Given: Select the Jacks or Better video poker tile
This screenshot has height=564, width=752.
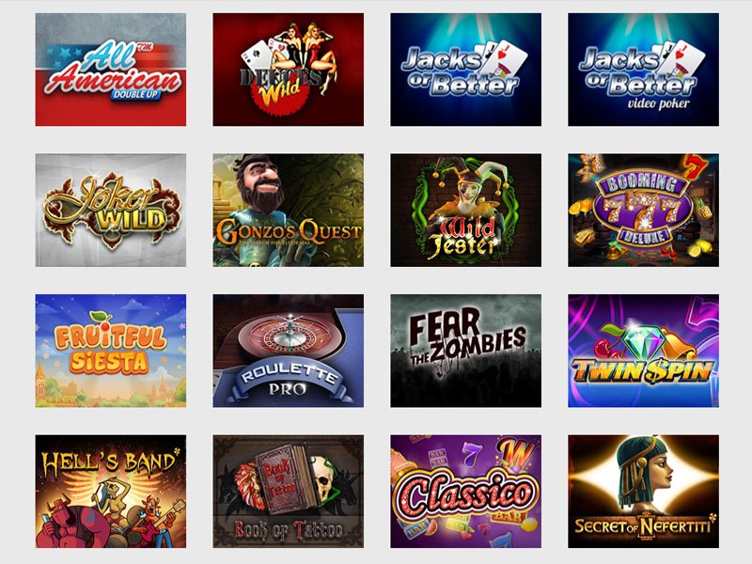Looking at the screenshot, I should (643, 70).
